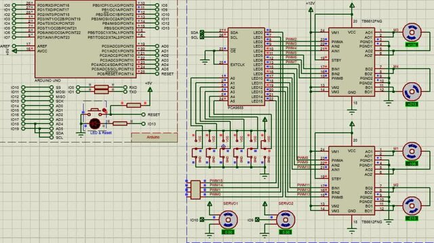Viewport: 434px width, 243px height.
Task: Click the RESET terminal at the PC6 pin
Action: (157, 74)
